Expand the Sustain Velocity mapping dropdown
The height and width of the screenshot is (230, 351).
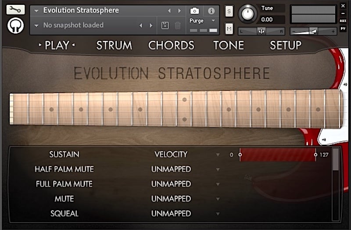coord(218,155)
